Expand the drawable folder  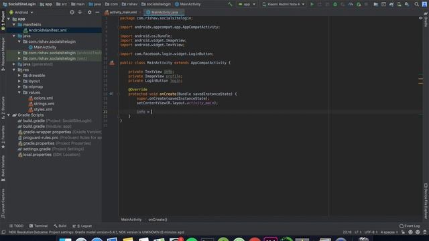point(19,76)
